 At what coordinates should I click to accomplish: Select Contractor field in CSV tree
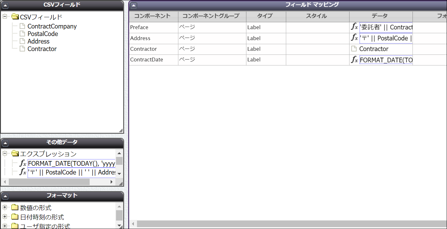pyautogui.click(x=42, y=49)
